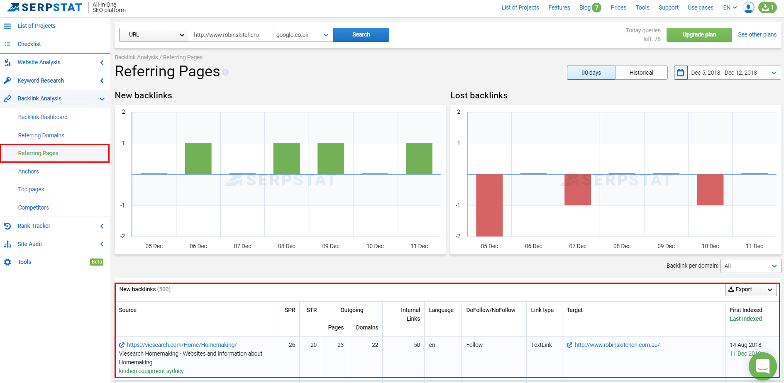Click the STR column header
This screenshot has height=383, width=784.
[x=311, y=310]
